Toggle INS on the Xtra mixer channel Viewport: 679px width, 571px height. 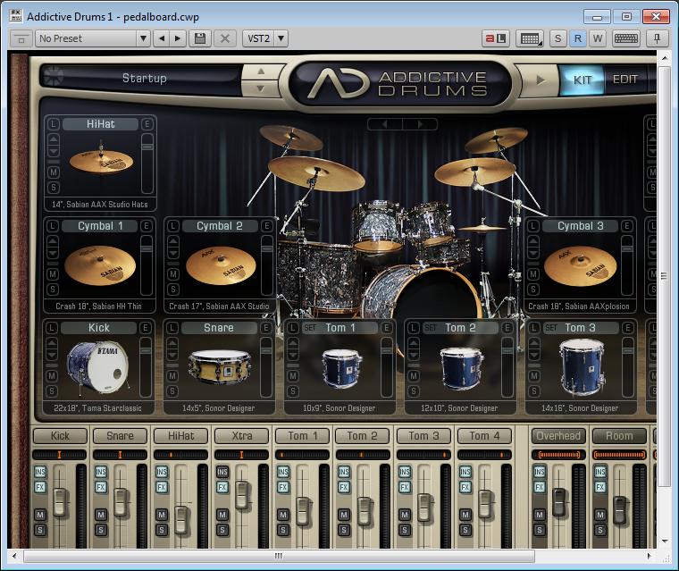point(222,472)
